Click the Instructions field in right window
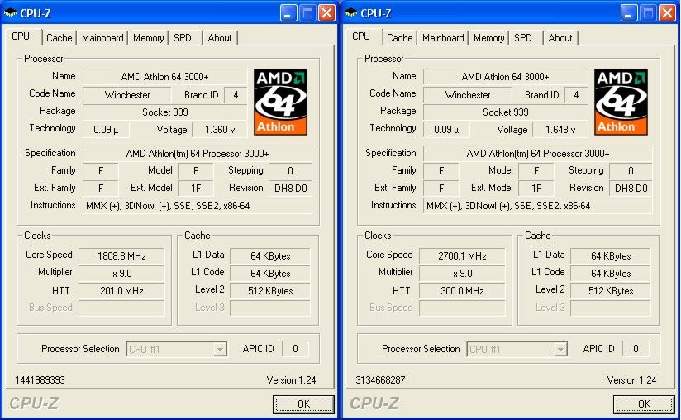Screen dimensions: 681x420 [x=538, y=206]
